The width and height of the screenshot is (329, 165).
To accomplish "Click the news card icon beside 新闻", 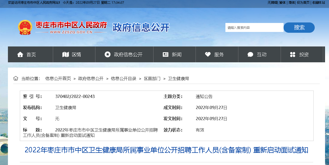I will [166, 54].
